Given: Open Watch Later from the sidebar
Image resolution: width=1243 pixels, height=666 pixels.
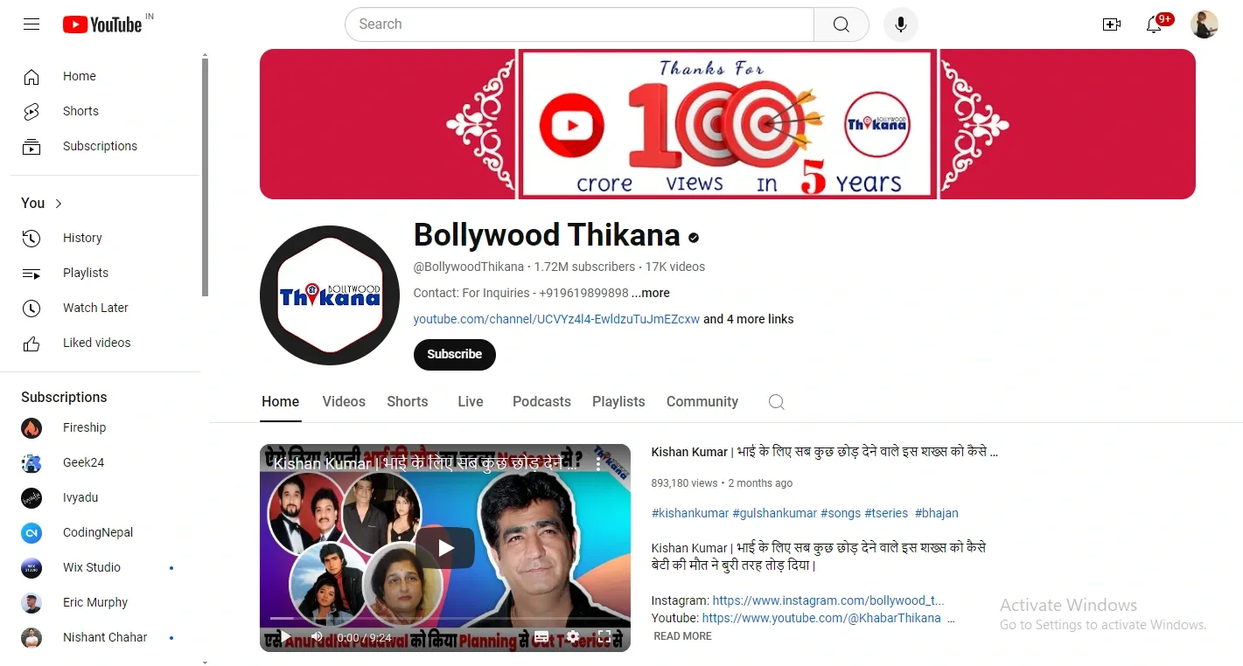Looking at the screenshot, I should click(x=95, y=308).
